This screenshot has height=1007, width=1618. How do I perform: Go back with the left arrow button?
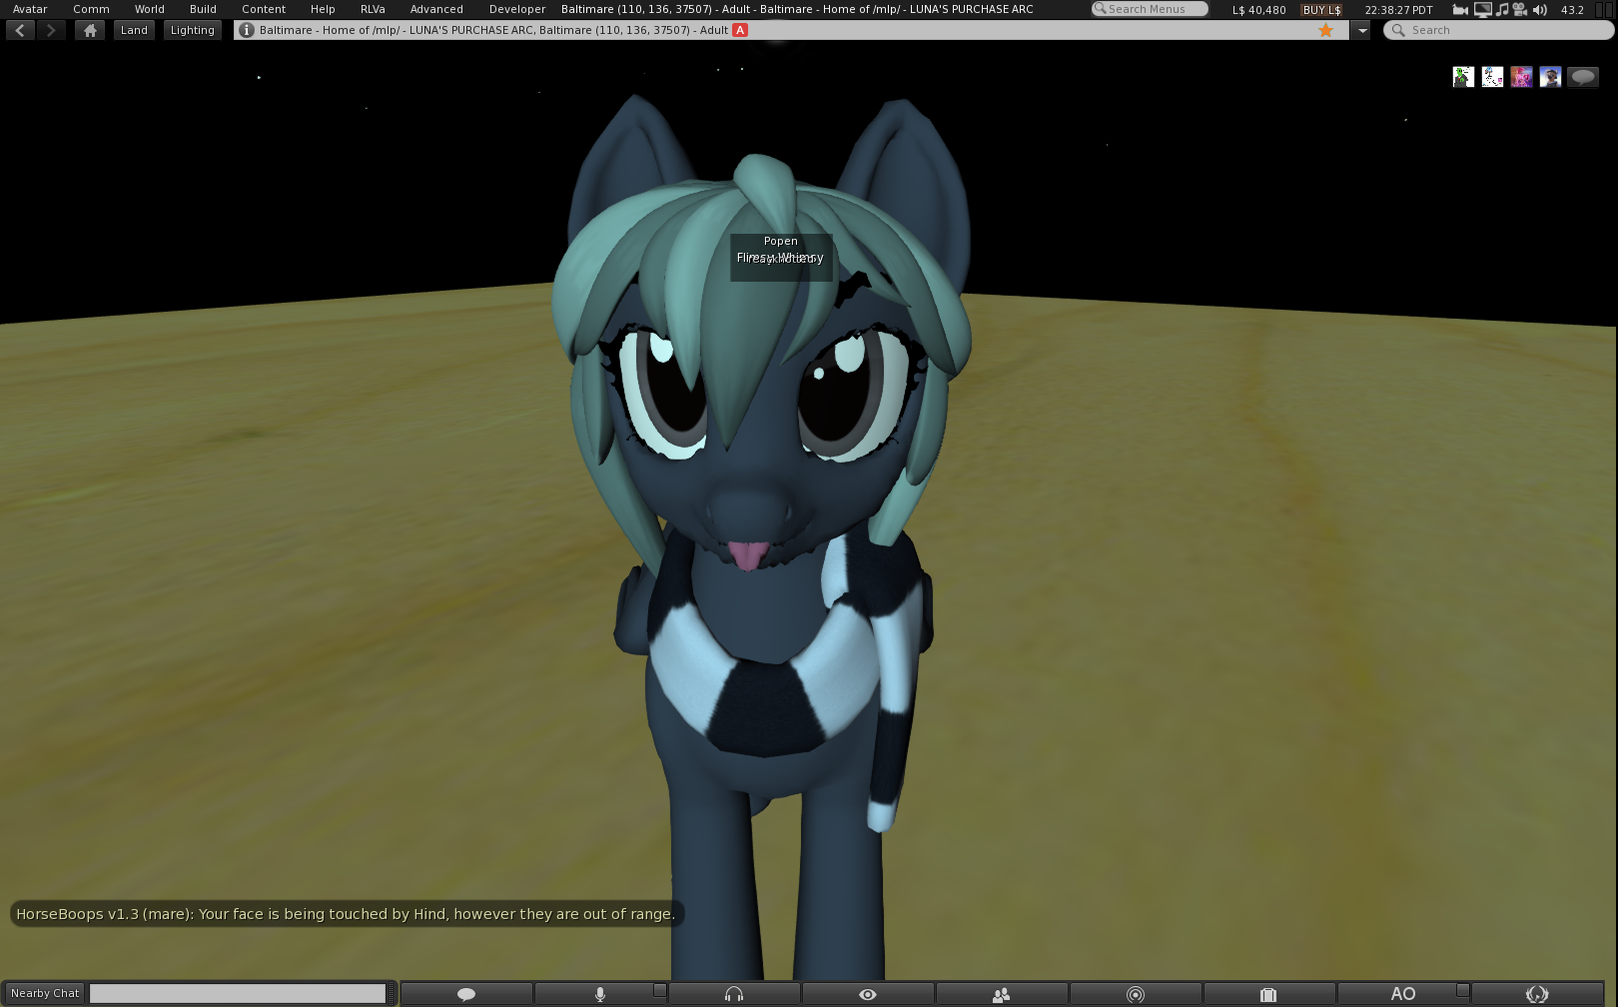[x=20, y=30]
